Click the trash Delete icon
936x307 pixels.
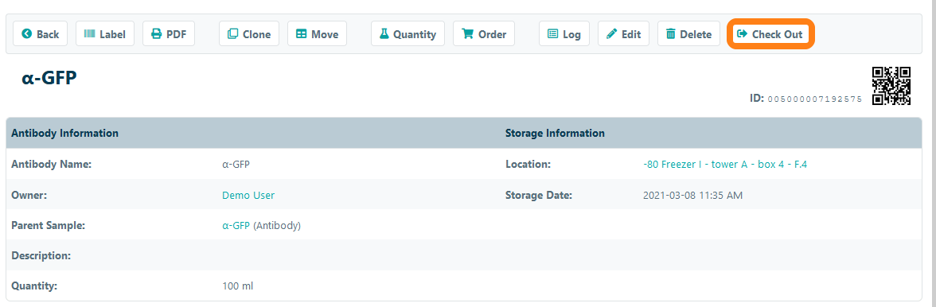click(x=671, y=34)
